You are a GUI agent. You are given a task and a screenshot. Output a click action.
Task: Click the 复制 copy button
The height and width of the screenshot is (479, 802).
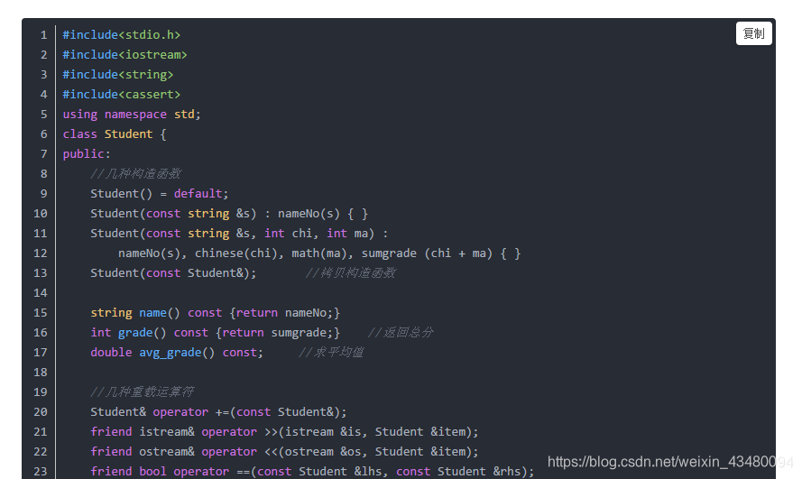tap(753, 33)
